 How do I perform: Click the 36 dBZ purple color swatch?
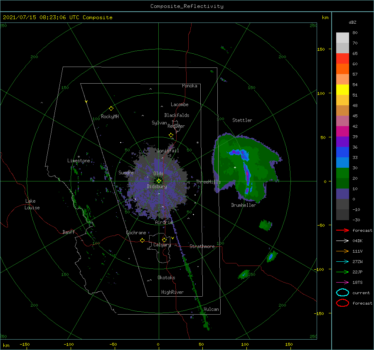(x=342, y=141)
